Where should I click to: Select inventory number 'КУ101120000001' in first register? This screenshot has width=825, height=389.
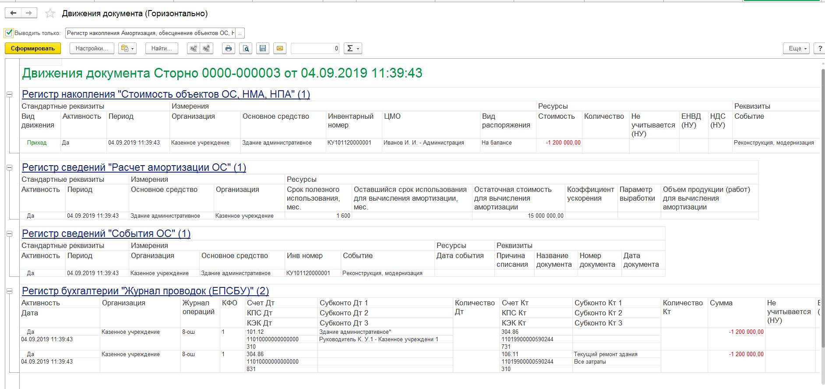click(x=349, y=143)
